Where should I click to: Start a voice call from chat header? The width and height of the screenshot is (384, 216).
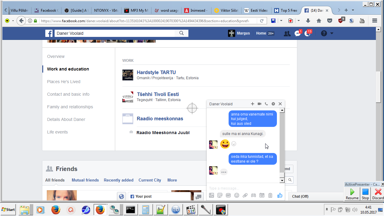(266, 104)
